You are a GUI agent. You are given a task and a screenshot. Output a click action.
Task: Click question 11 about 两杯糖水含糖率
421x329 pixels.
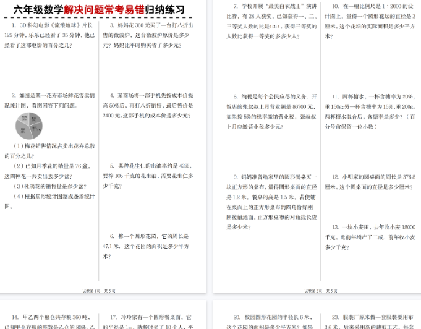[x=370, y=111]
